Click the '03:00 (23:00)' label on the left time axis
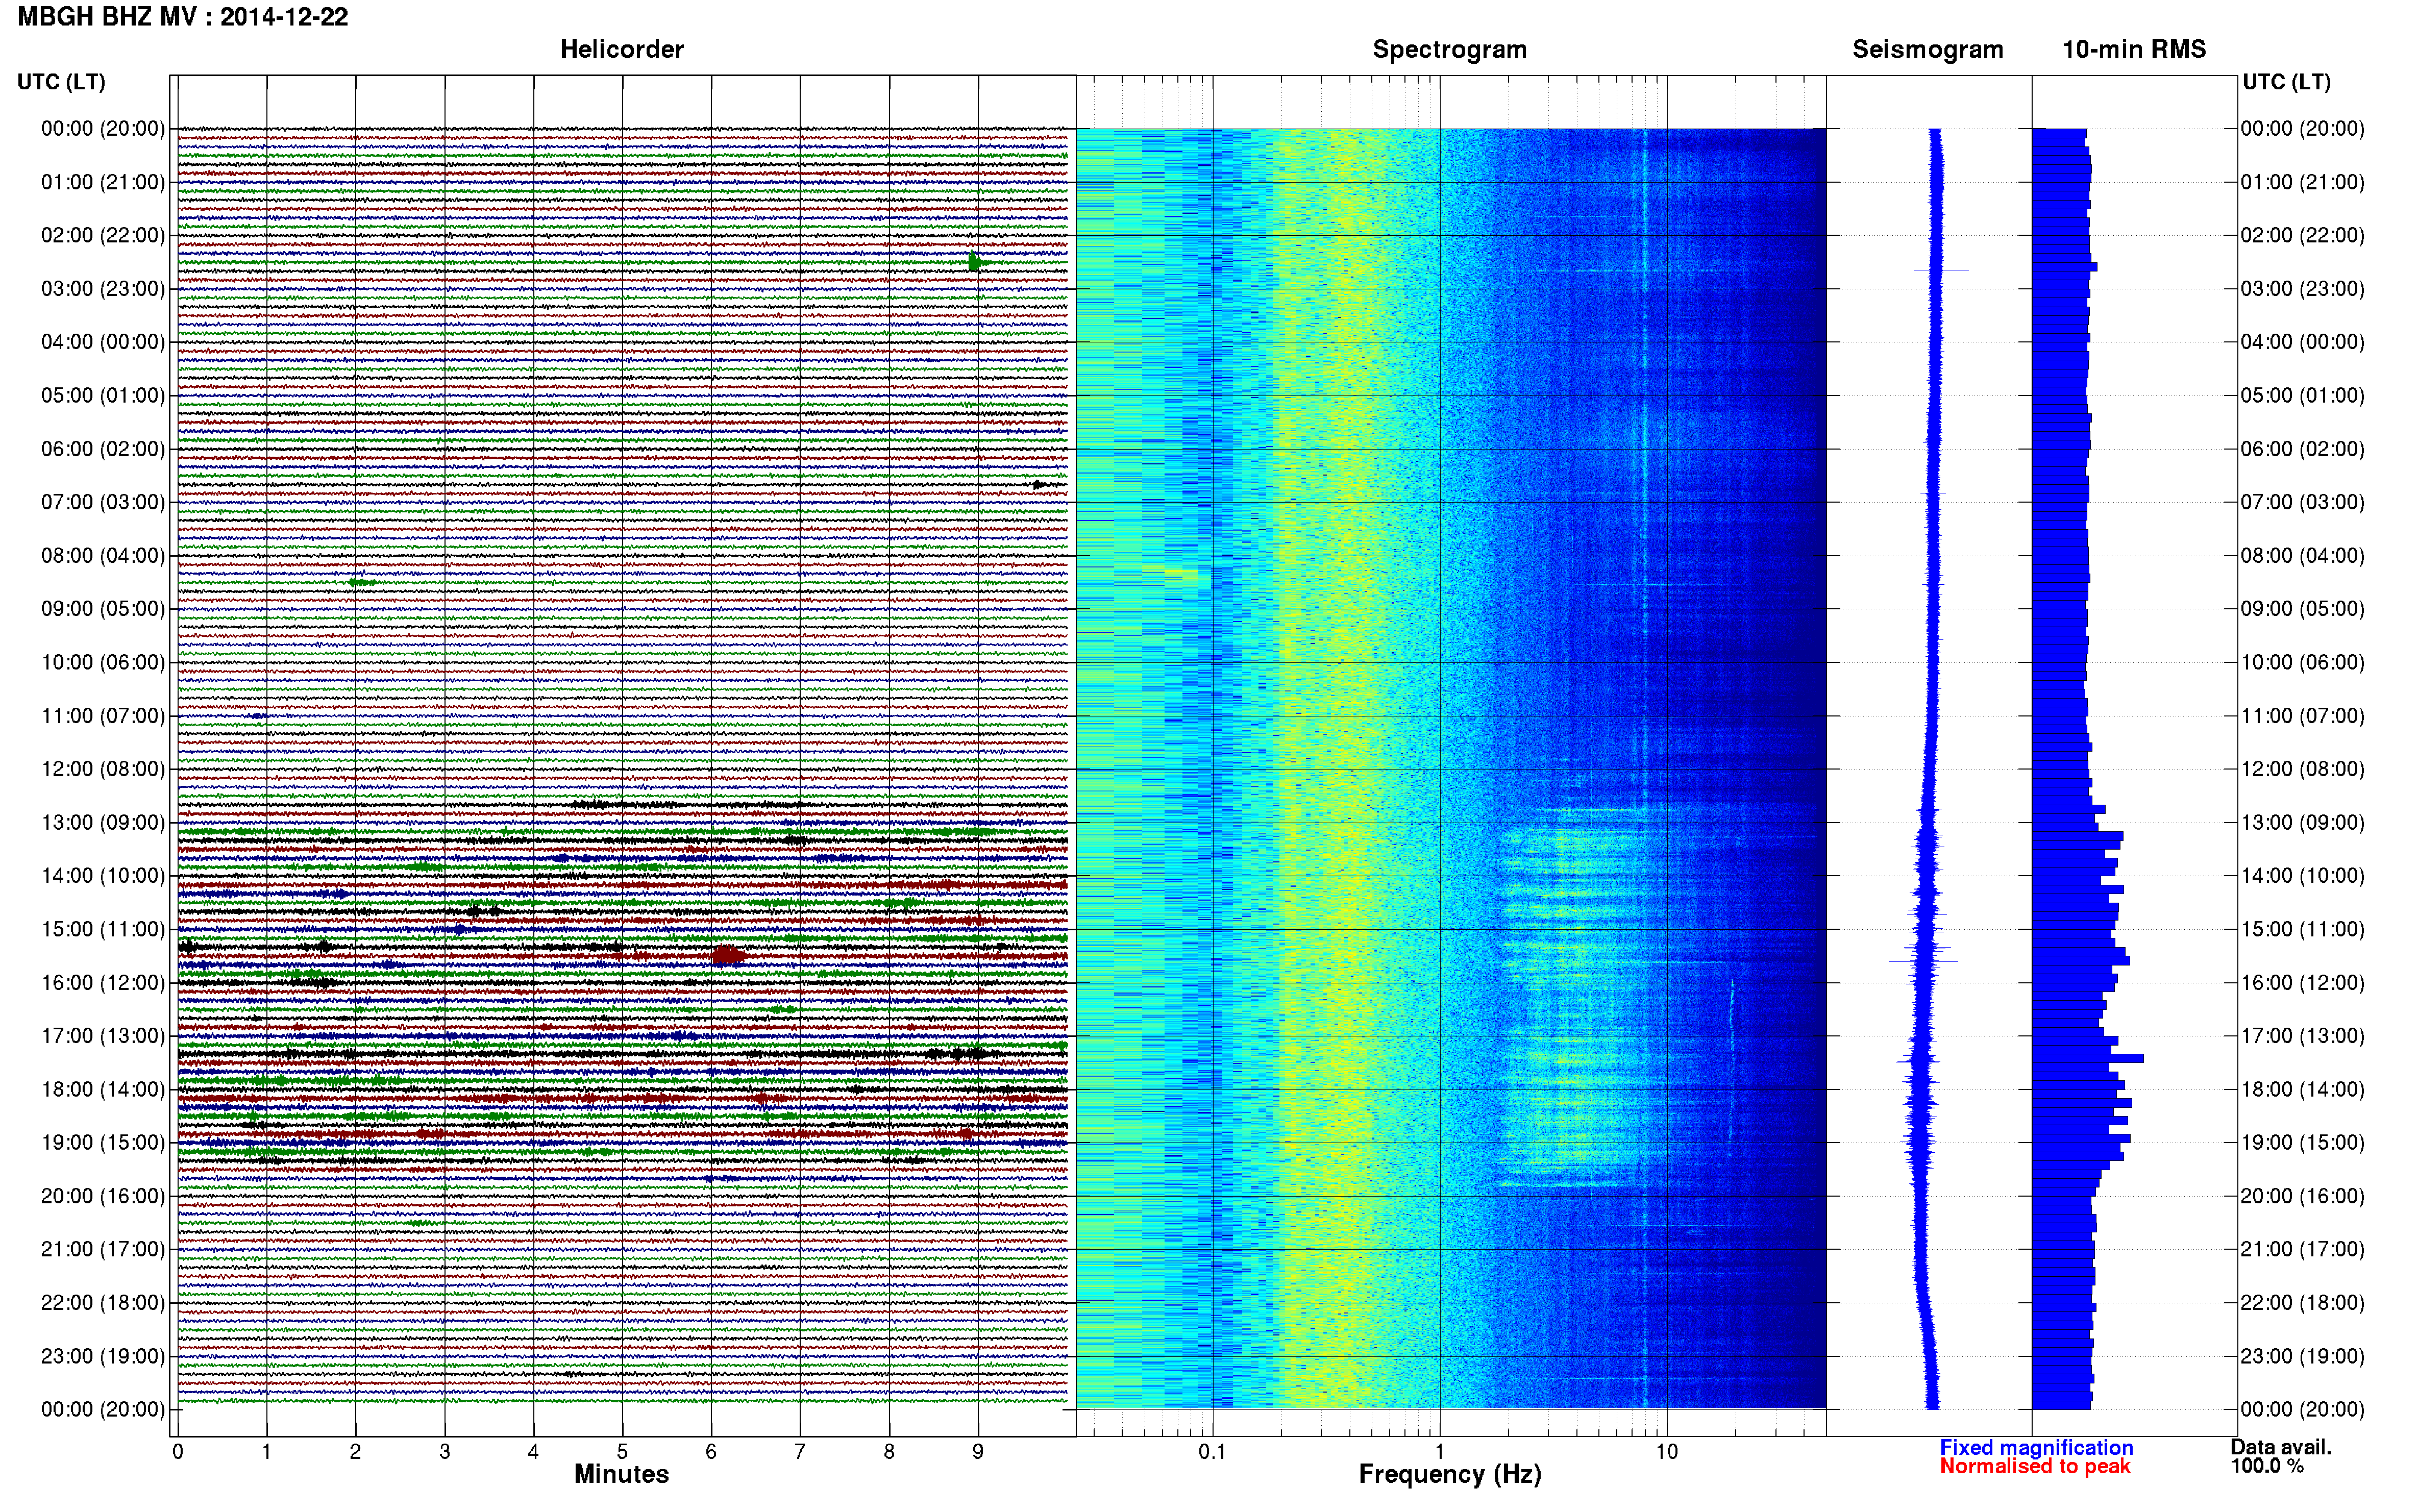The image size is (2419, 1512). [103, 289]
